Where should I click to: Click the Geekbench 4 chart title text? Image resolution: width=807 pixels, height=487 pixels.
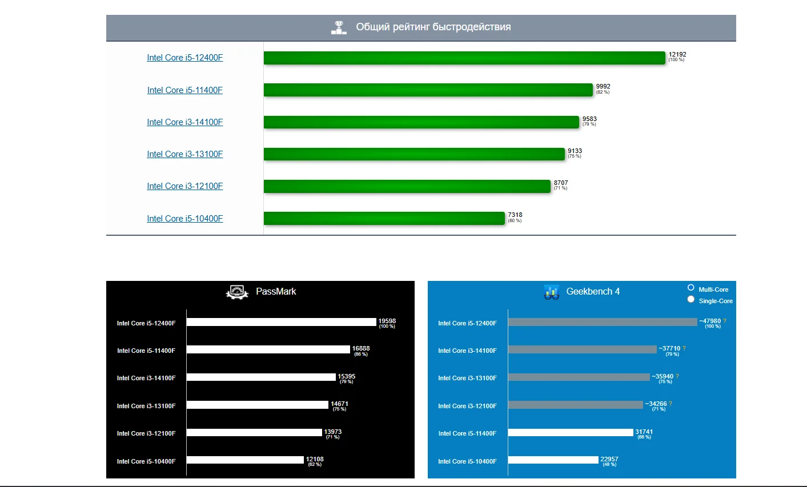(593, 292)
